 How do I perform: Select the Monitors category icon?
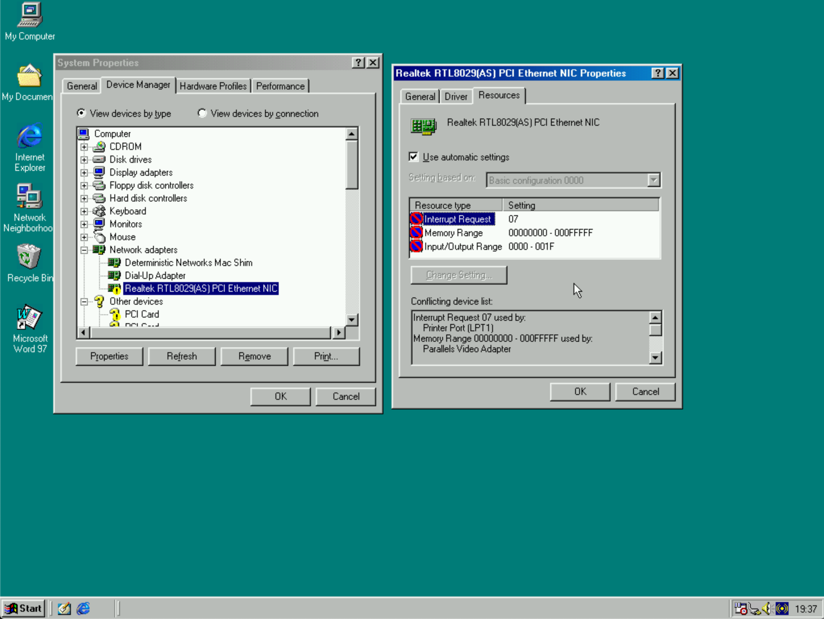coord(99,224)
